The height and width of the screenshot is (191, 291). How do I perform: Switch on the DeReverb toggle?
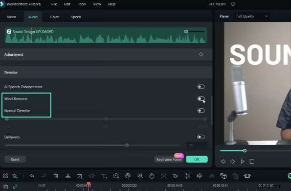201,137
